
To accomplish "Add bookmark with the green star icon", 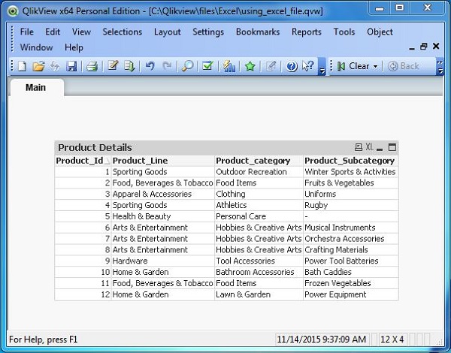I will pos(250,66).
